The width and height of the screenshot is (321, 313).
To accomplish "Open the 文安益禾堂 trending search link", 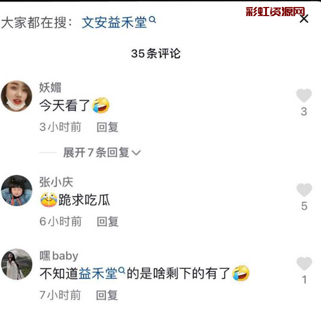I will point(114,22).
